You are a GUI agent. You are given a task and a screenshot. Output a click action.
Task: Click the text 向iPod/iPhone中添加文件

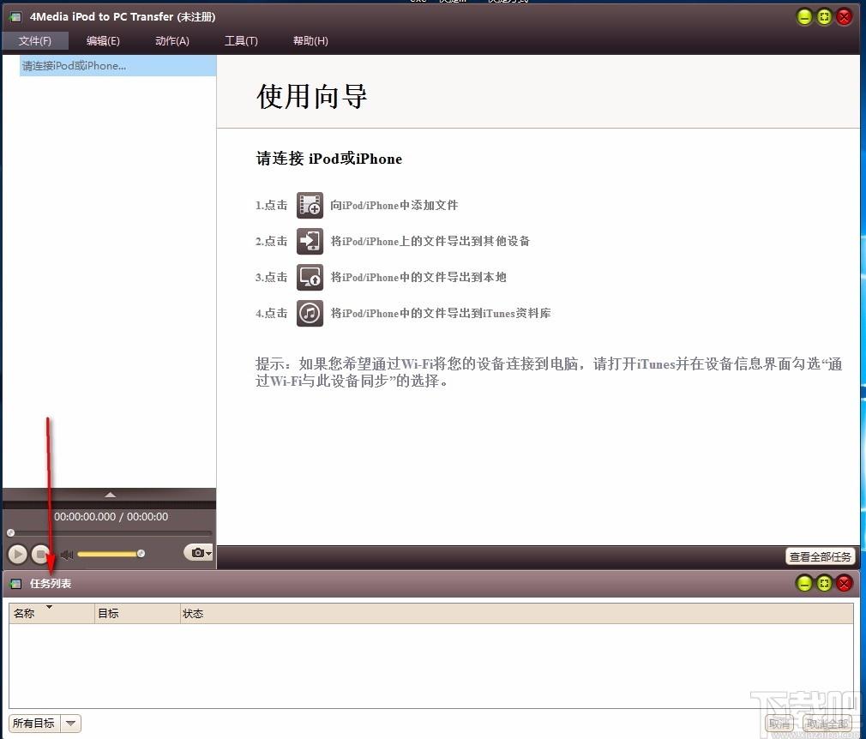click(x=394, y=206)
